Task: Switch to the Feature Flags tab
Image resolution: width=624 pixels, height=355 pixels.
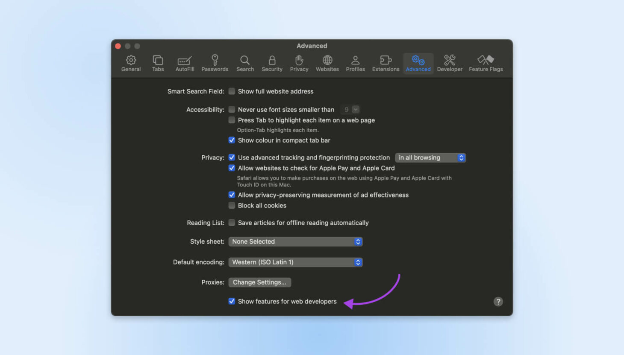Action: tap(486, 63)
